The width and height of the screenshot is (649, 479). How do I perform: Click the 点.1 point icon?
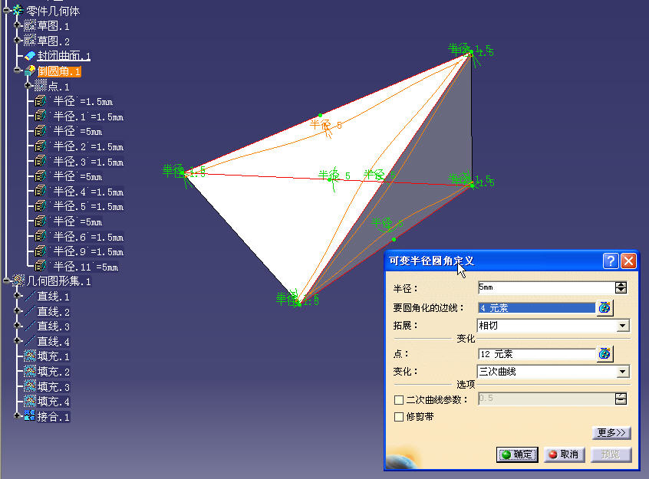point(40,86)
